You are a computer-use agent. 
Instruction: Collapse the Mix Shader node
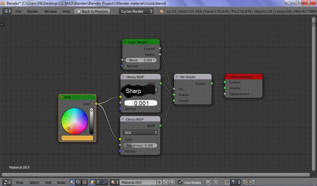pyautogui.click(x=177, y=77)
